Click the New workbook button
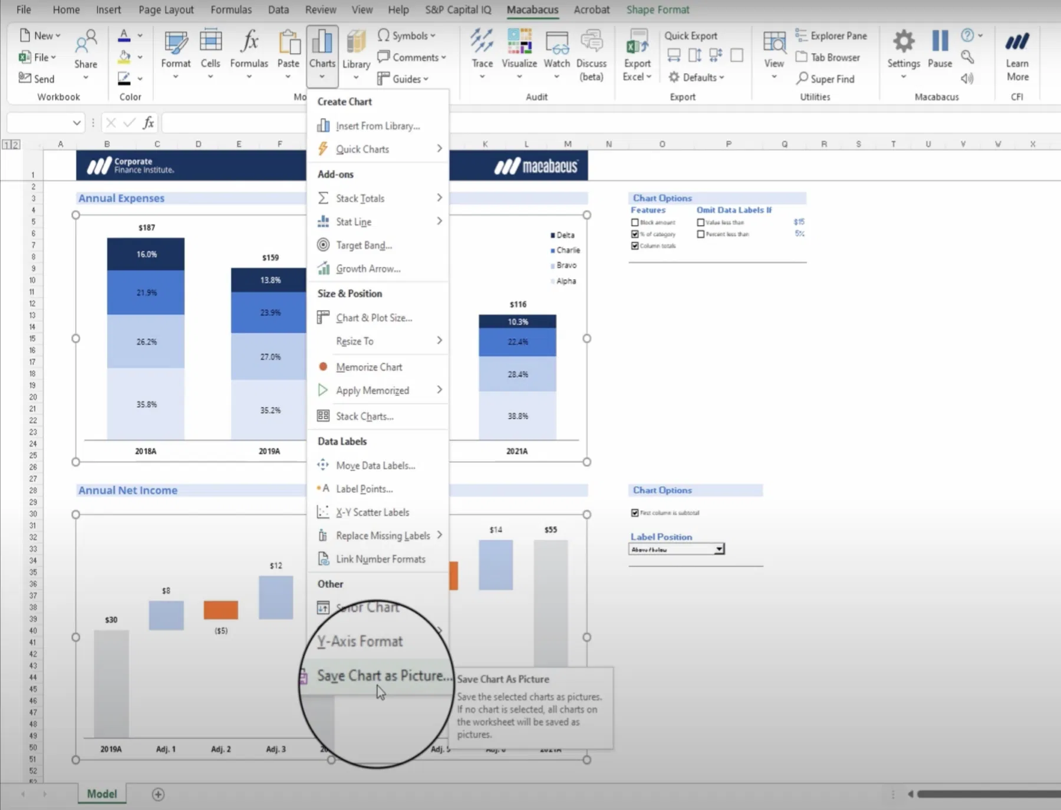1061x810 pixels. (x=40, y=35)
